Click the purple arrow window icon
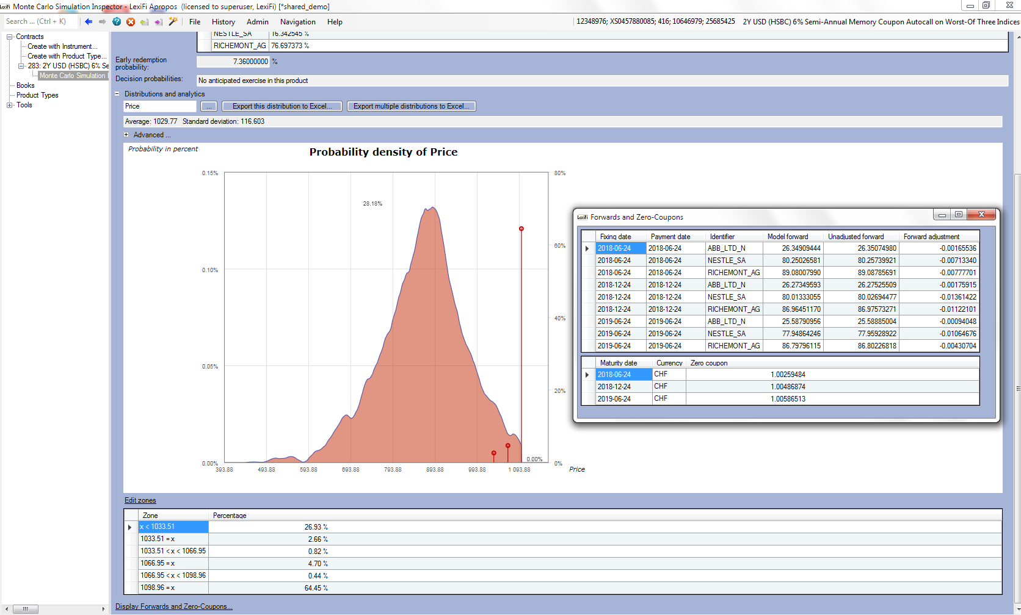 tap(159, 21)
